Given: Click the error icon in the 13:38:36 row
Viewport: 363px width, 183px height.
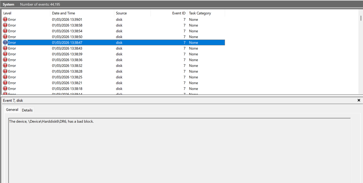Looking at the screenshot, I should pos(5,60).
